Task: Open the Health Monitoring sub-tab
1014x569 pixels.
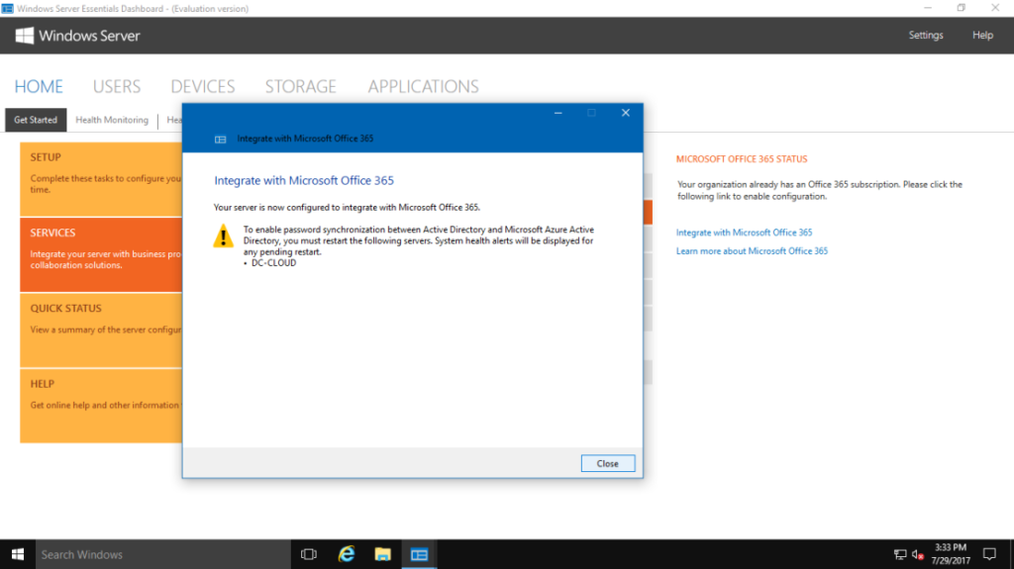Action: tap(112, 120)
